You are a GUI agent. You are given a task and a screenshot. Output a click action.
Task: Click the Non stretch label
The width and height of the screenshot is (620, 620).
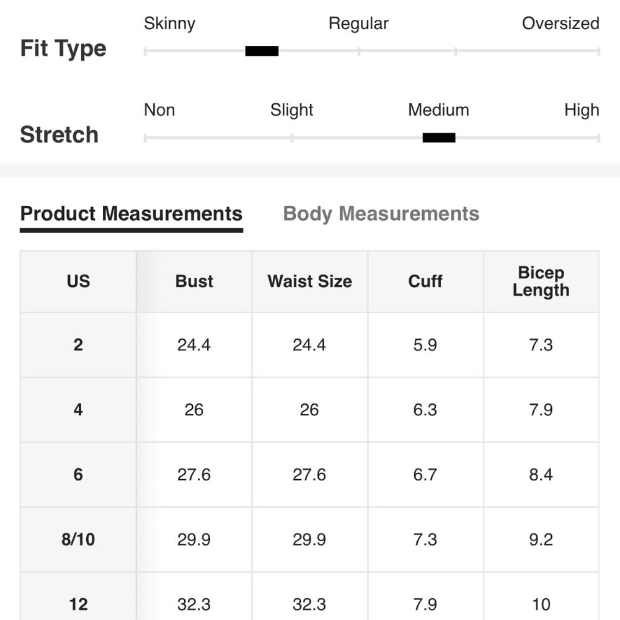[159, 110]
